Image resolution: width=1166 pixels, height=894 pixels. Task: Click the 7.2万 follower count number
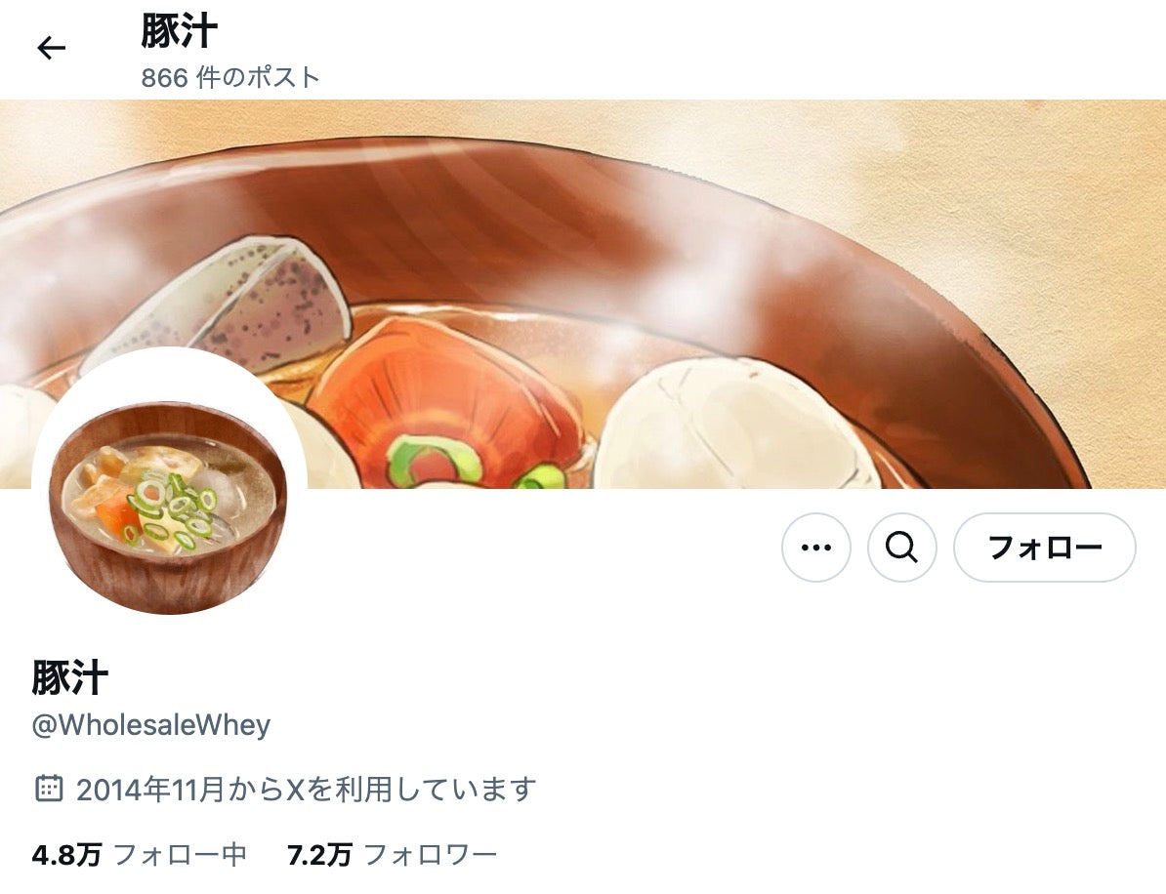(x=319, y=855)
